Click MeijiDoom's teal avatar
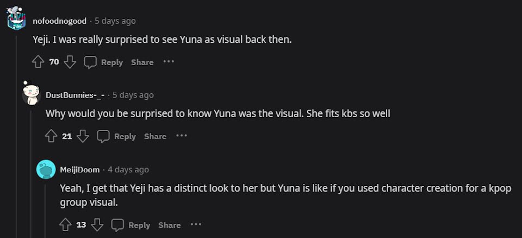The height and width of the screenshot is (238, 522). click(x=46, y=170)
